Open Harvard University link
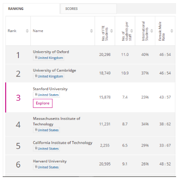178x180 pixels. click(x=50, y=161)
